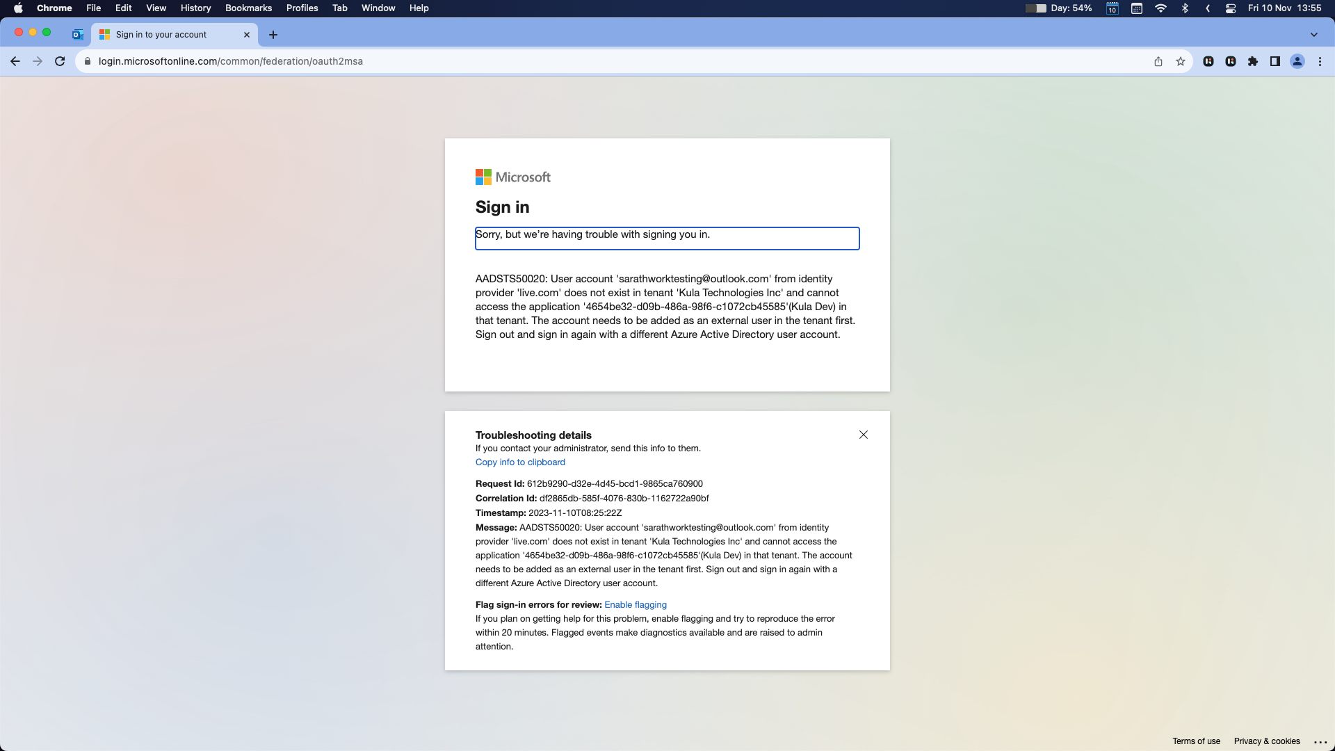Open a new tab with plus button
The width and height of the screenshot is (1335, 751).
(273, 34)
